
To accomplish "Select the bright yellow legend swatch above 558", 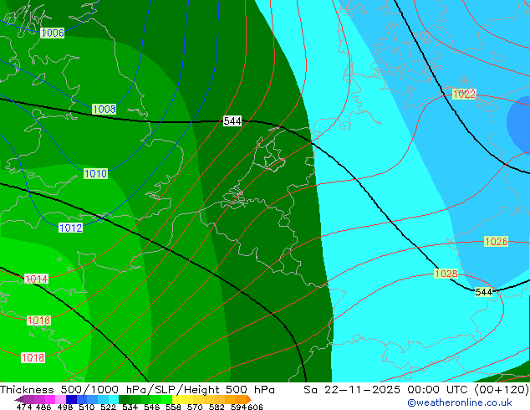I will pos(177,399).
